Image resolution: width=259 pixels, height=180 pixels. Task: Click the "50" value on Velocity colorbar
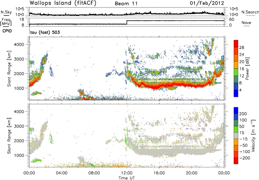pos(242,126)
